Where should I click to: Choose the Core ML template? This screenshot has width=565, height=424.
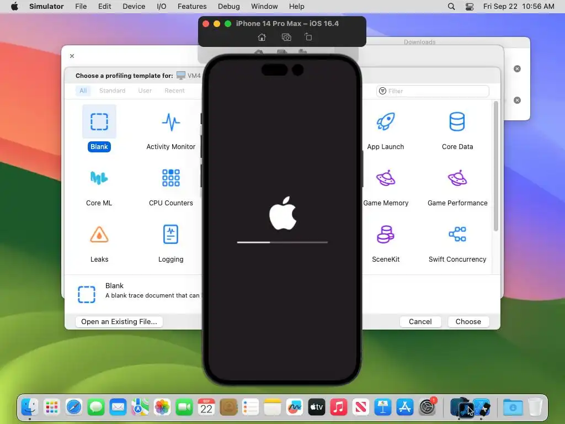point(99,188)
